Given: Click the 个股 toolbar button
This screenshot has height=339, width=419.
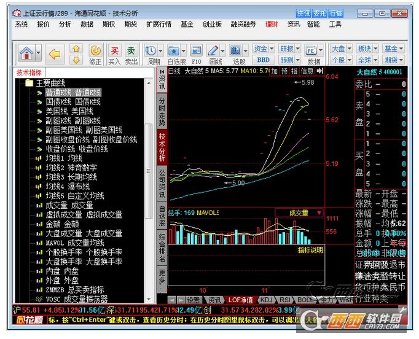Looking at the screenshot, I should (341, 60).
